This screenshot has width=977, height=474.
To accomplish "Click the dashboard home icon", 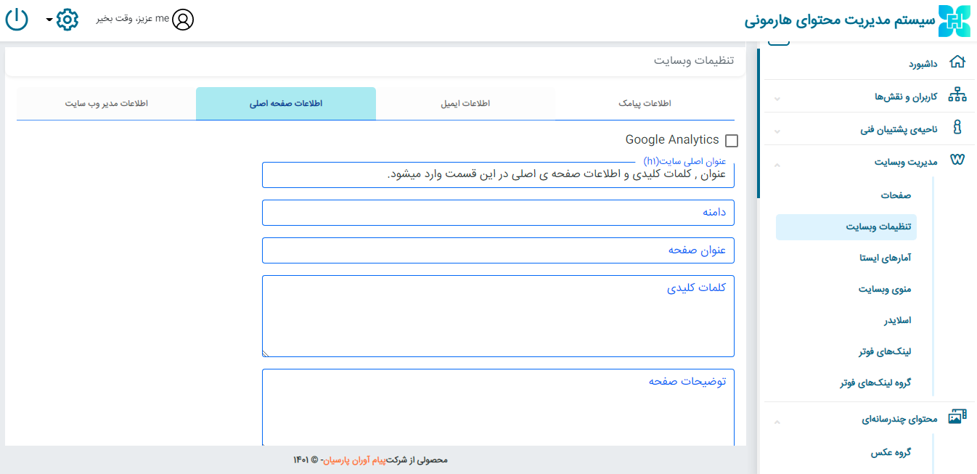I will pyautogui.click(x=957, y=62).
